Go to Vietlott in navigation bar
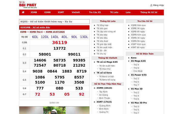This screenshot has width=183, height=114. (x=76, y=12)
